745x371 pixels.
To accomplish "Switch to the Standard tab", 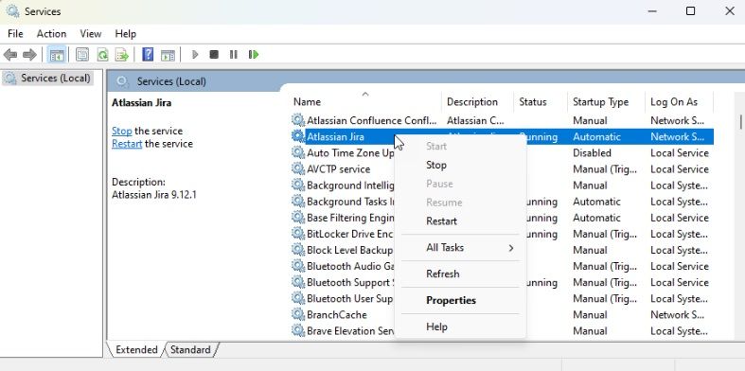I will click(x=190, y=349).
